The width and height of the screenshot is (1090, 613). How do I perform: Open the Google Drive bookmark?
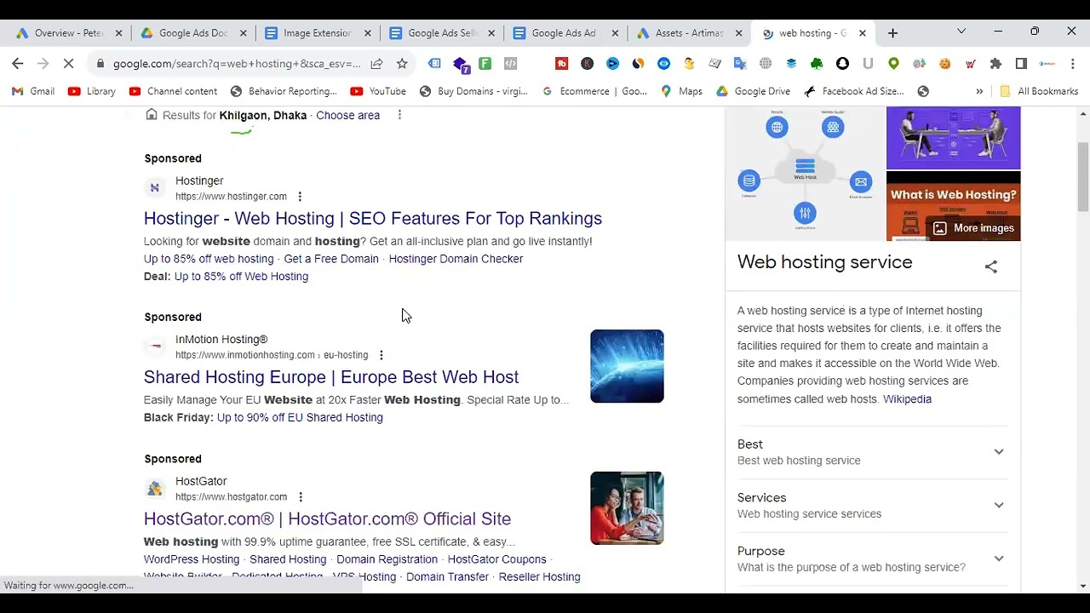point(754,91)
